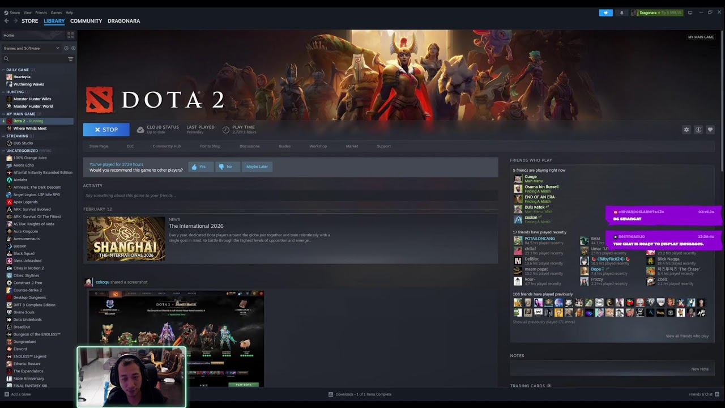Open Big Picture mode monitor icon
This screenshot has height=408, width=725.
pyautogui.click(x=690, y=12)
